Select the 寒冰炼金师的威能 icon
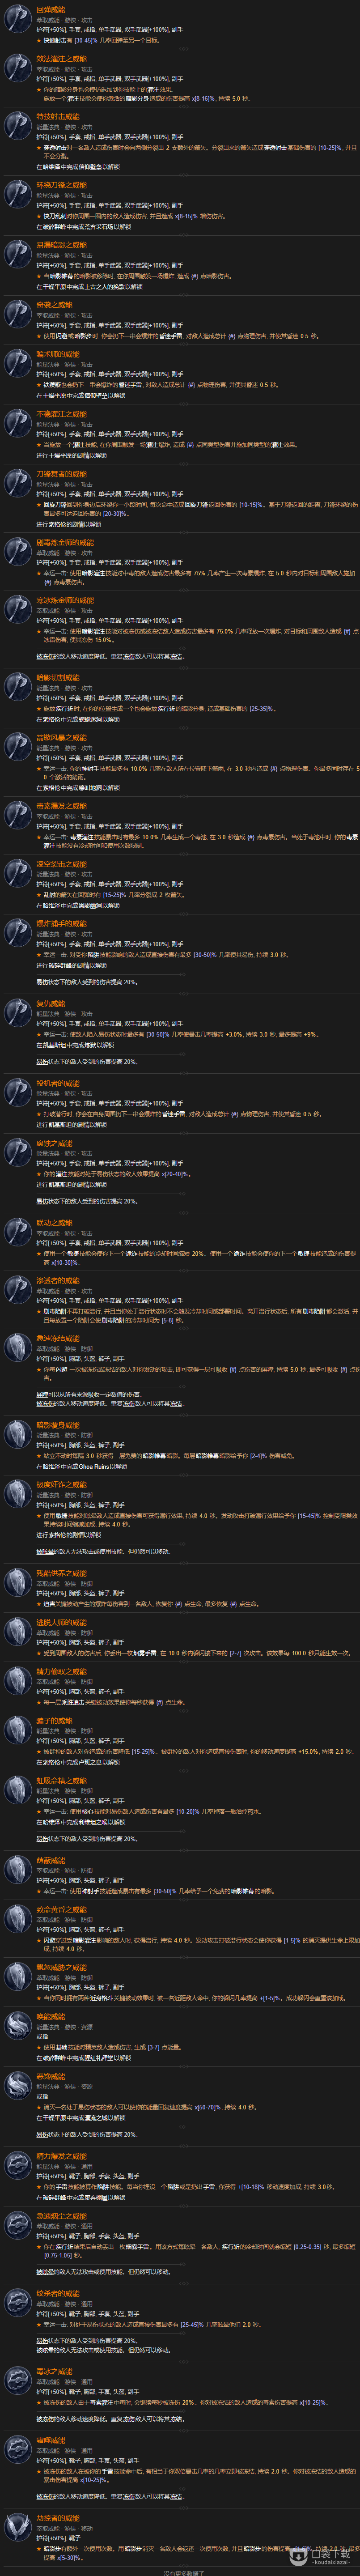The image size is (360, 2576). click(18, 611)
